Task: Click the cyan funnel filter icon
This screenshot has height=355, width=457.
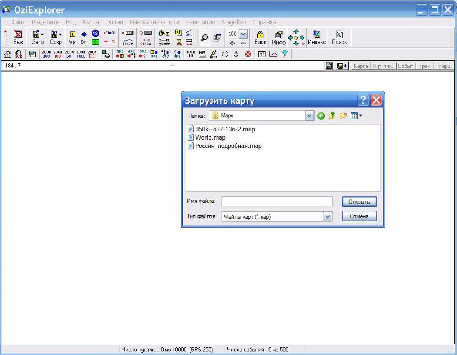Action: (285, 54)
